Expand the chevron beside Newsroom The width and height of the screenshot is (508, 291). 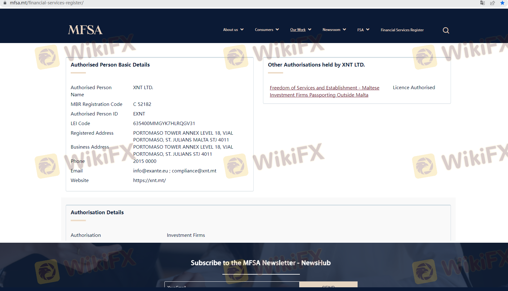pyautogui.click(x=344, y=30)
